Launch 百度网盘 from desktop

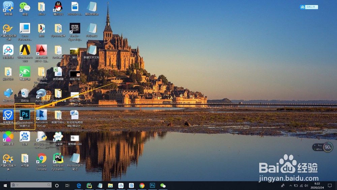pos(8,52)
